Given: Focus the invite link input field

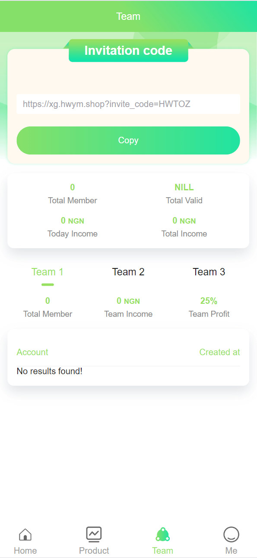Looking at the screenshot, I should click(128, 104).
